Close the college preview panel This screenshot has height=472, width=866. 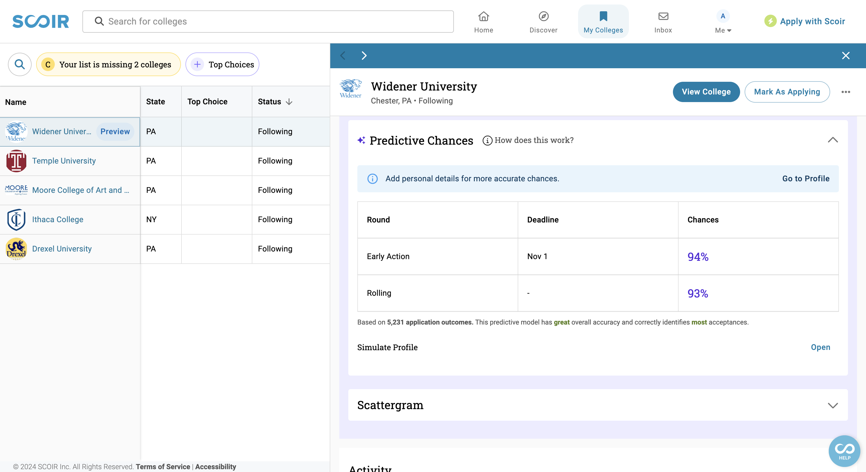coord(845,55)
